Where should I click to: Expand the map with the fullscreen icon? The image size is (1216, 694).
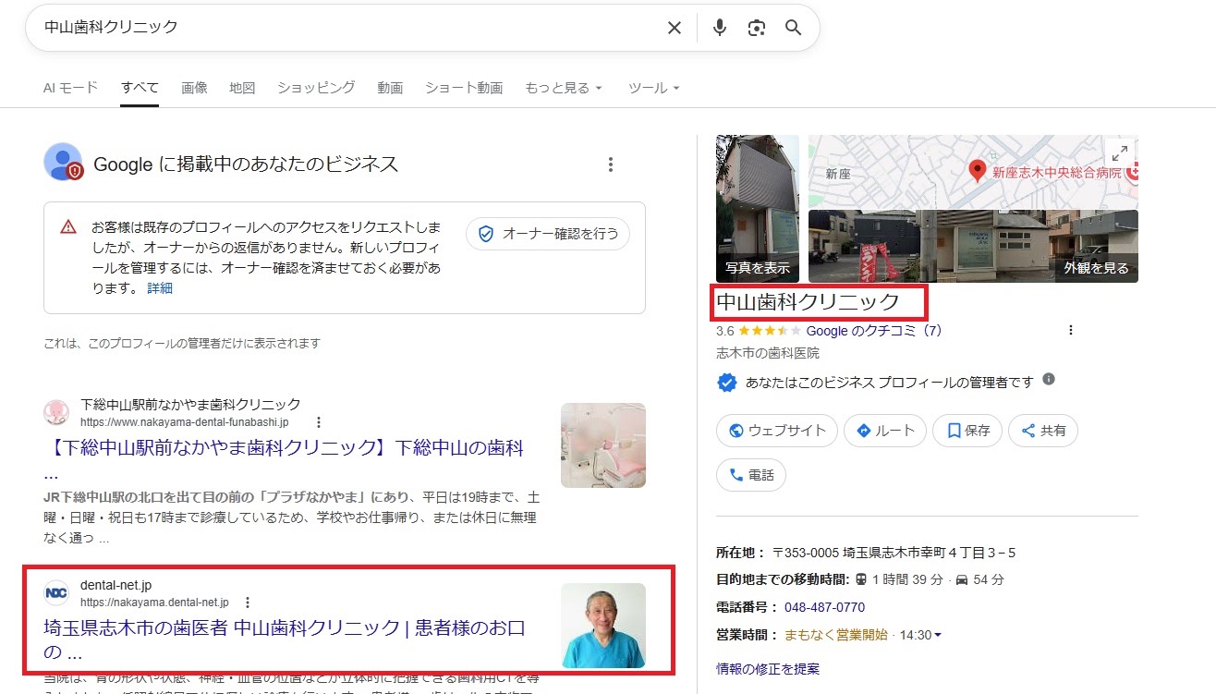1120,153
